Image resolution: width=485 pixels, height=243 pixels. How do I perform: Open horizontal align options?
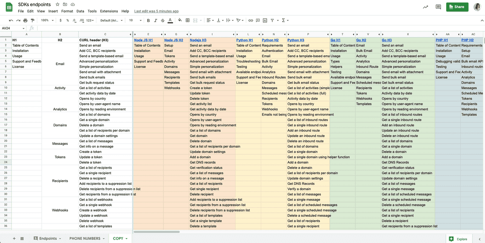click(x=210, y=20)
